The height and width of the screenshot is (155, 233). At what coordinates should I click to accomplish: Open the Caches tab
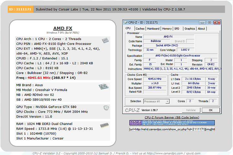140,29
